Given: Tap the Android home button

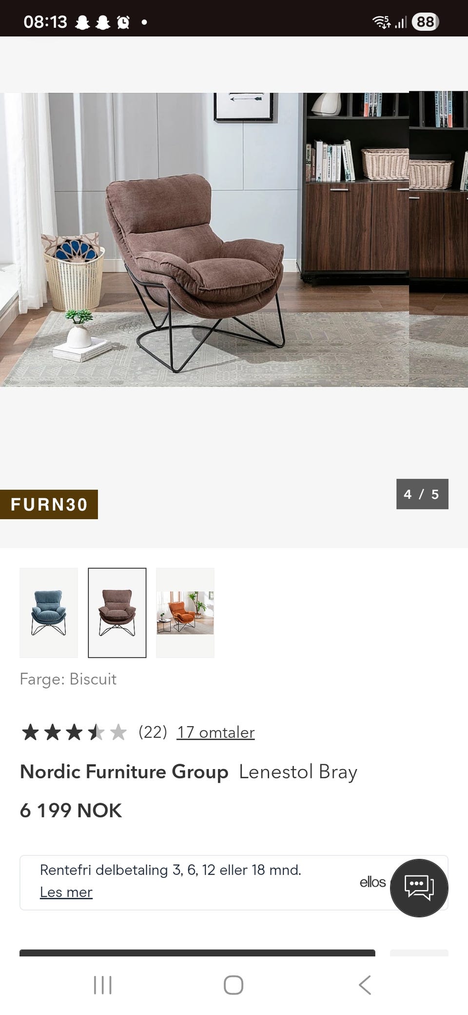Looking at the screenshot, I should point(234,985).
